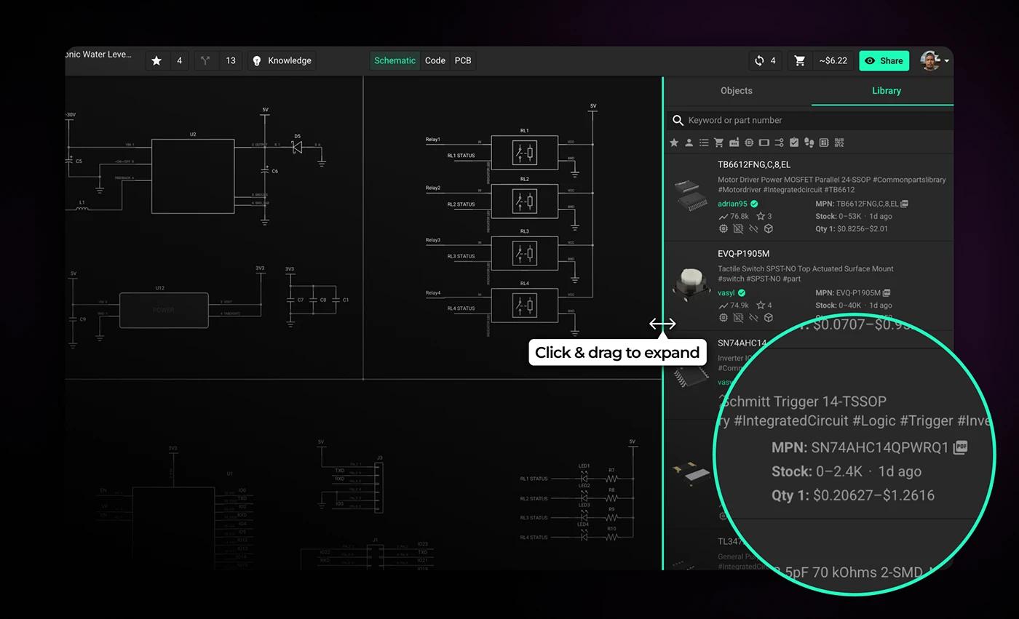Open the shopping cart filter in the Library
The height and width of the screenshot is (619, 1019).
click(x=718, y=143)
